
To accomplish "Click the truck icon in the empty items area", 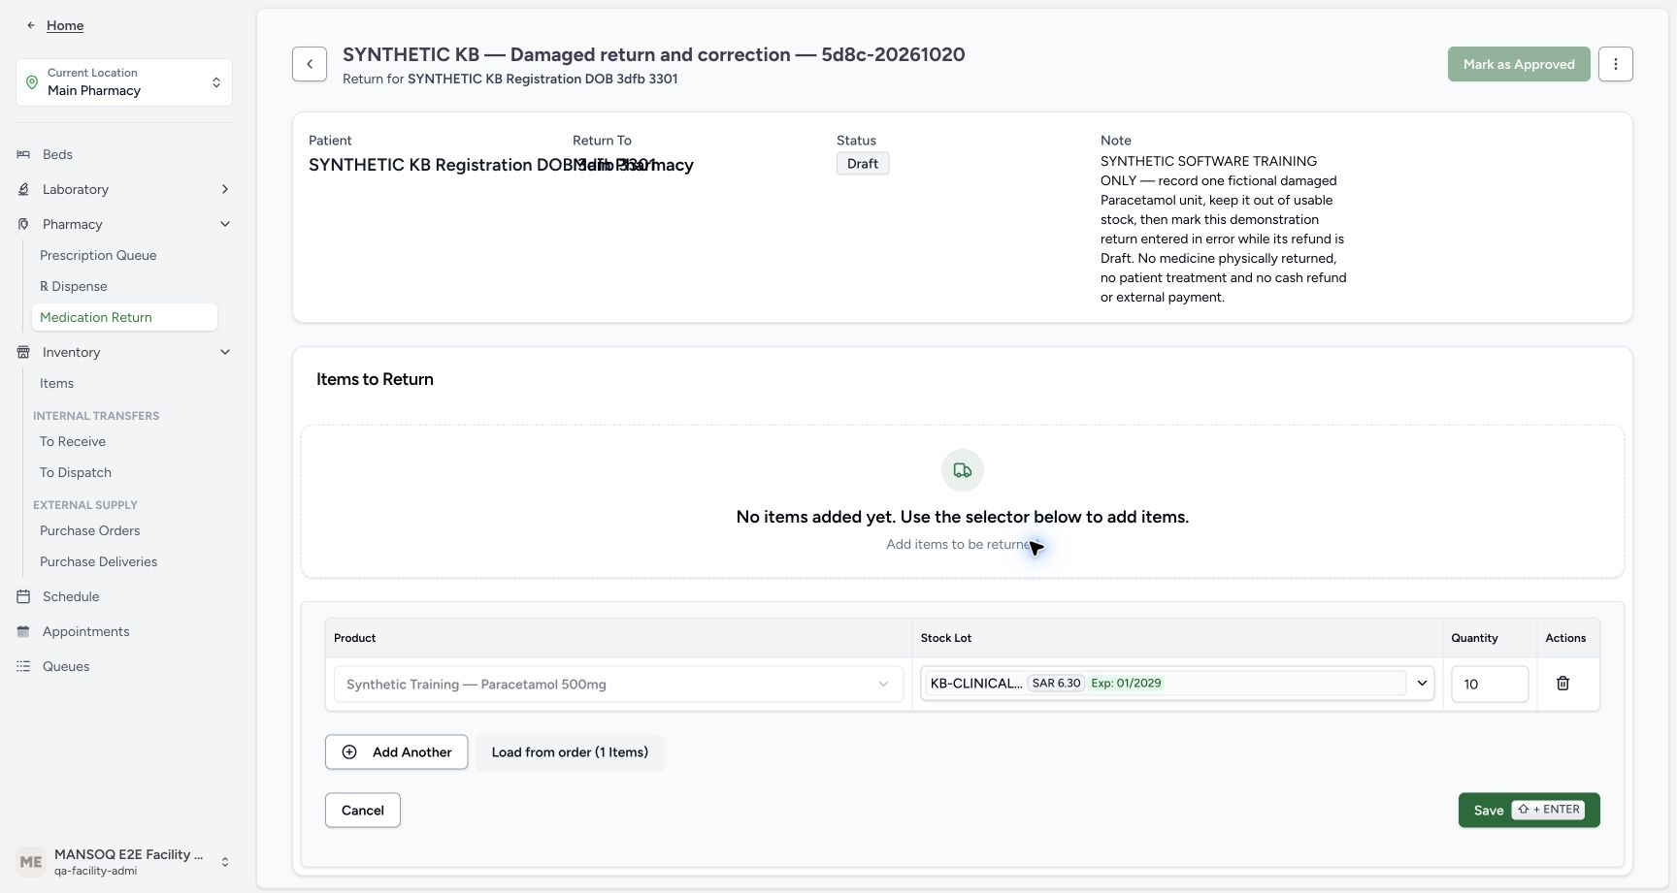I will 963,470.
